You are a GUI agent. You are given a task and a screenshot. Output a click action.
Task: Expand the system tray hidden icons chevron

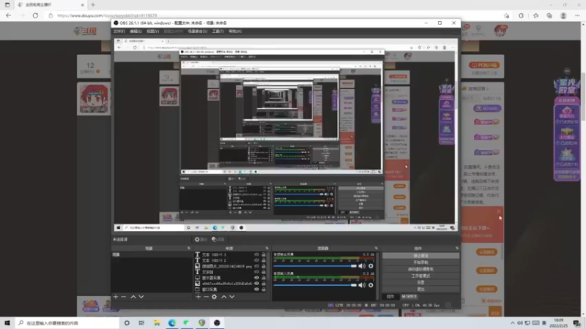(512, 323)
